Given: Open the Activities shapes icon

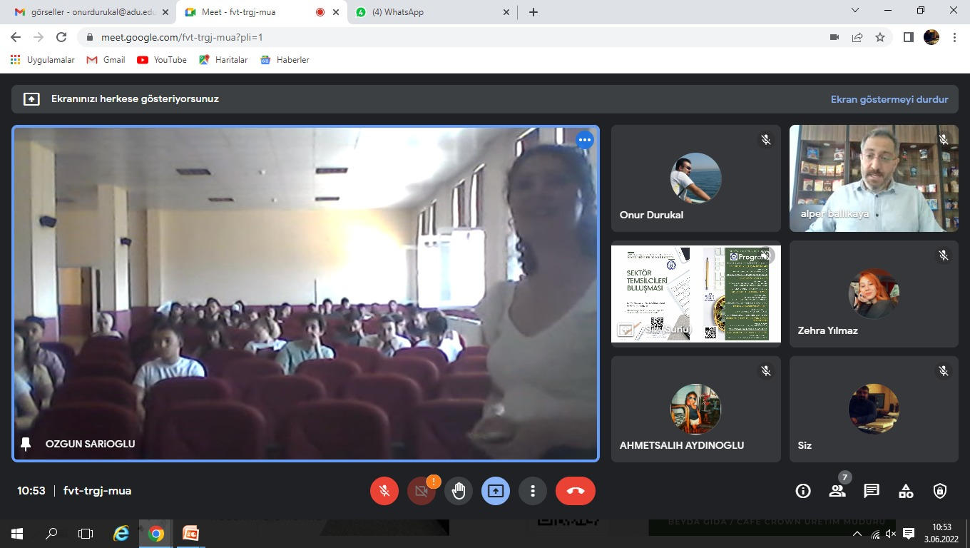Looking at the screenshot, I should pyautogui.click(x=906, y=491).
